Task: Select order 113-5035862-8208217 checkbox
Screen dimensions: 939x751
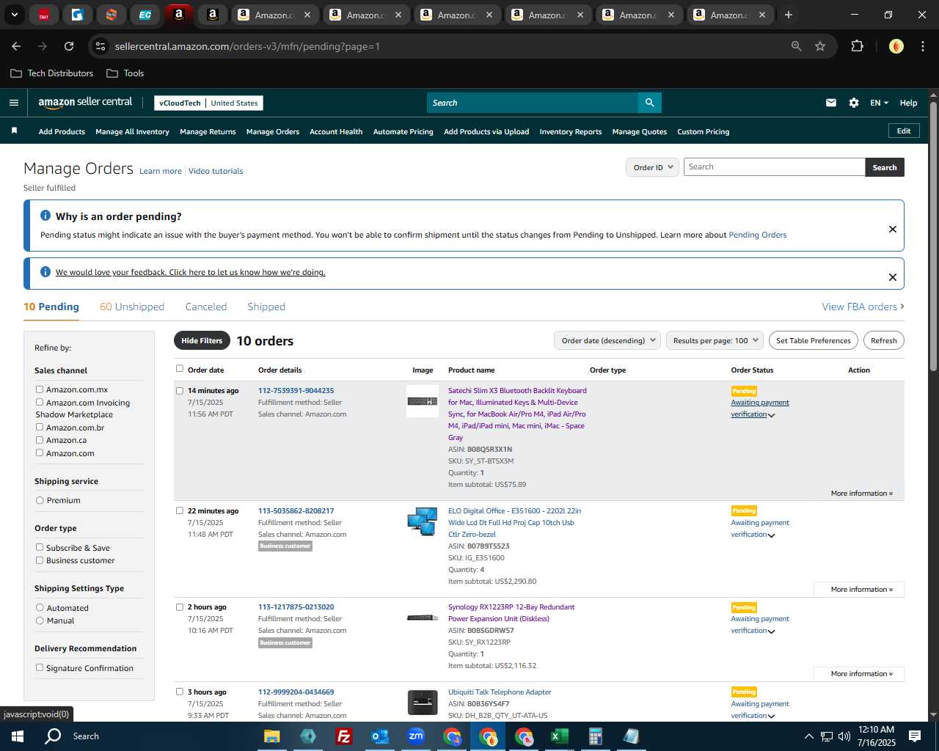Action: coord(179,510)
